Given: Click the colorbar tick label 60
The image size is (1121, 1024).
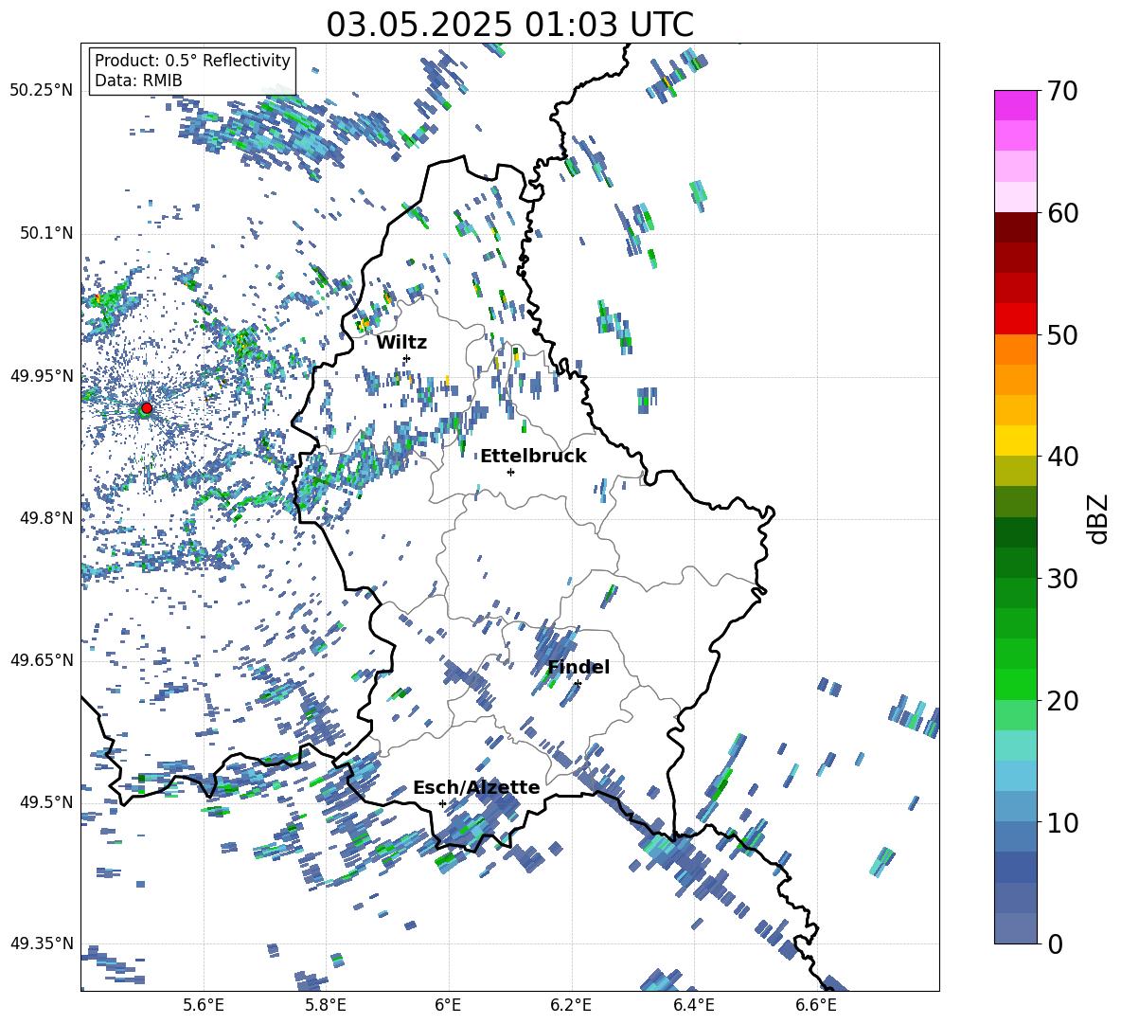Looking at the screenshot, I should pos(1062,213).
